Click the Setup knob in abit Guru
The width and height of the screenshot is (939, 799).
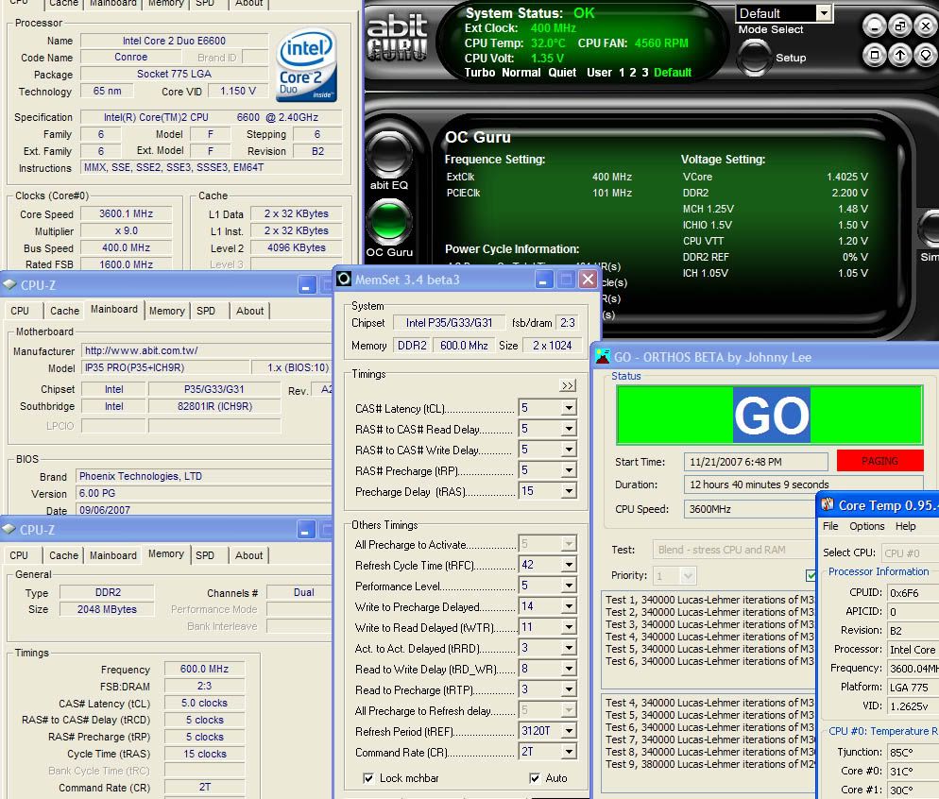tap(754, 58)
